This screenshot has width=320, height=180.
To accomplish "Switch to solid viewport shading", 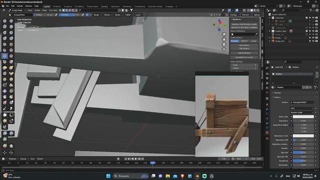I will coord(251,10).
